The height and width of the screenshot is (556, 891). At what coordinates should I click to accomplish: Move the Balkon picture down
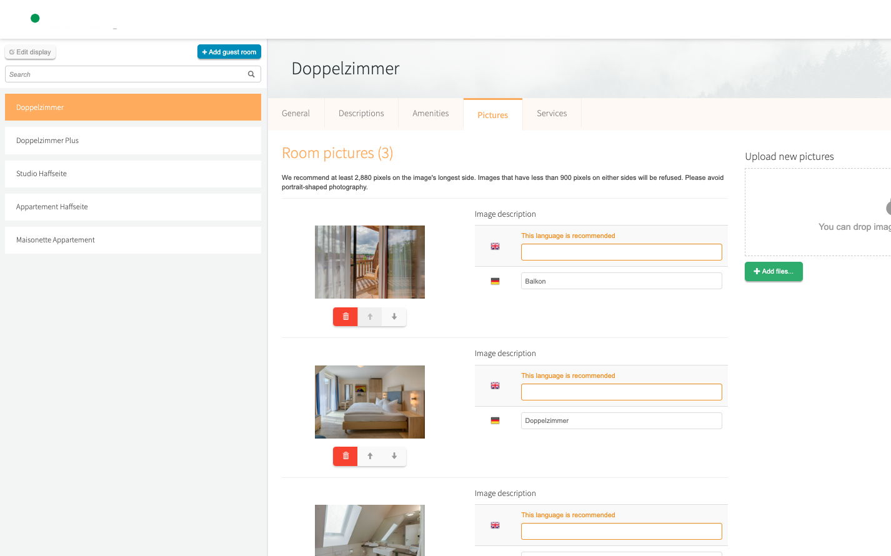[394, 317]
